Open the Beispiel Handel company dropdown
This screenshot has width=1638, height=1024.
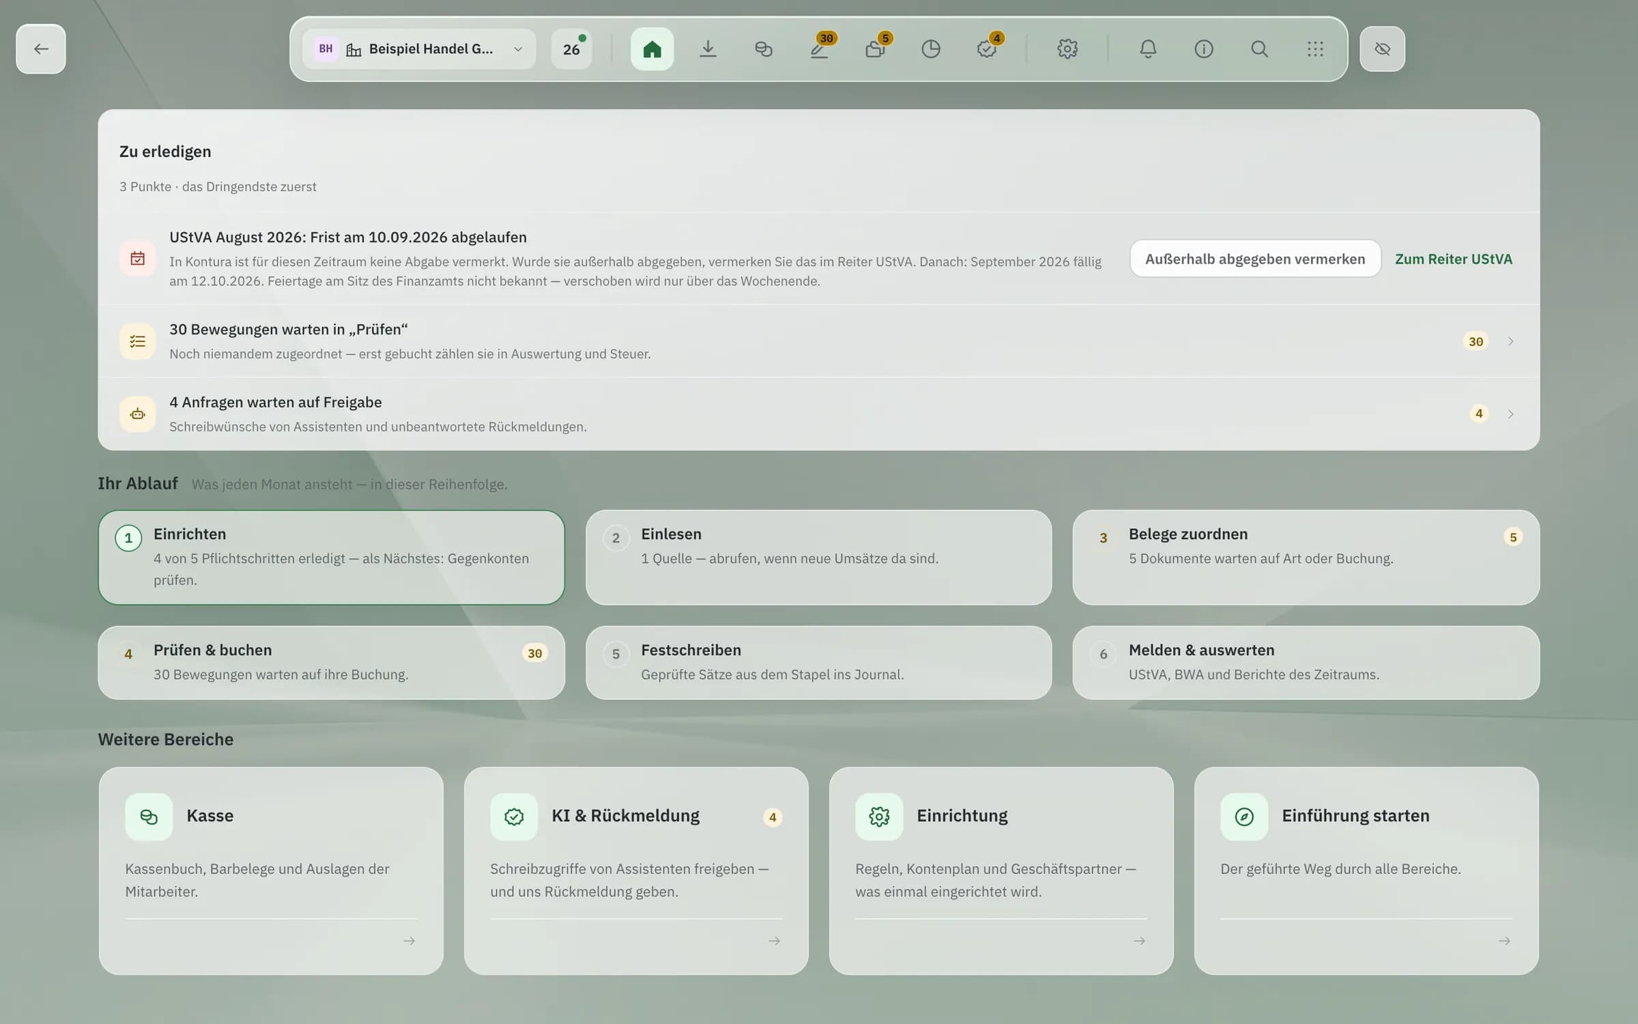click(419, 49)
